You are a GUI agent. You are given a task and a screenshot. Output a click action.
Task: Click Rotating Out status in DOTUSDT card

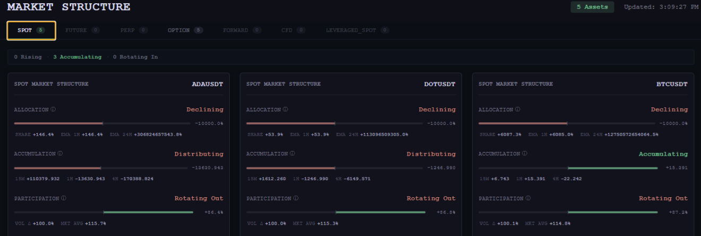click(x=431, y=198)
